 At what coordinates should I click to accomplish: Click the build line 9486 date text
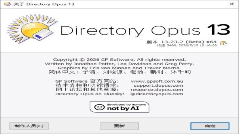click(x=187, y=45)
